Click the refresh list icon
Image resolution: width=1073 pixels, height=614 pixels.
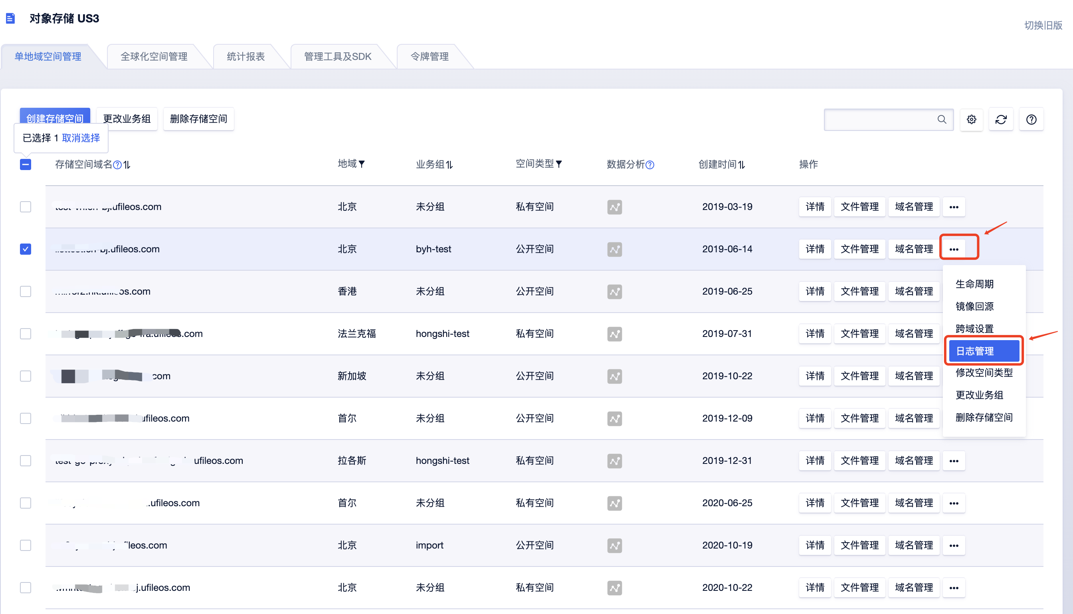pyautogui.click(x=1001, y=119)
